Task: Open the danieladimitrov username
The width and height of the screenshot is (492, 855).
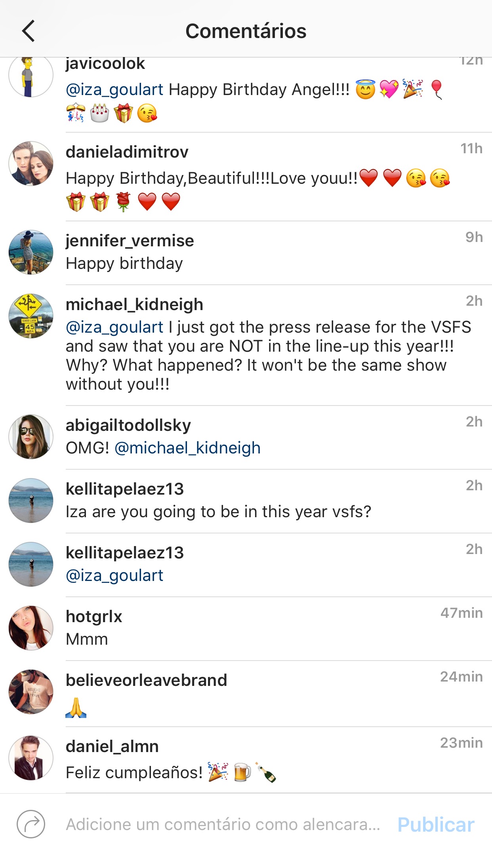Action: point(127,152)
